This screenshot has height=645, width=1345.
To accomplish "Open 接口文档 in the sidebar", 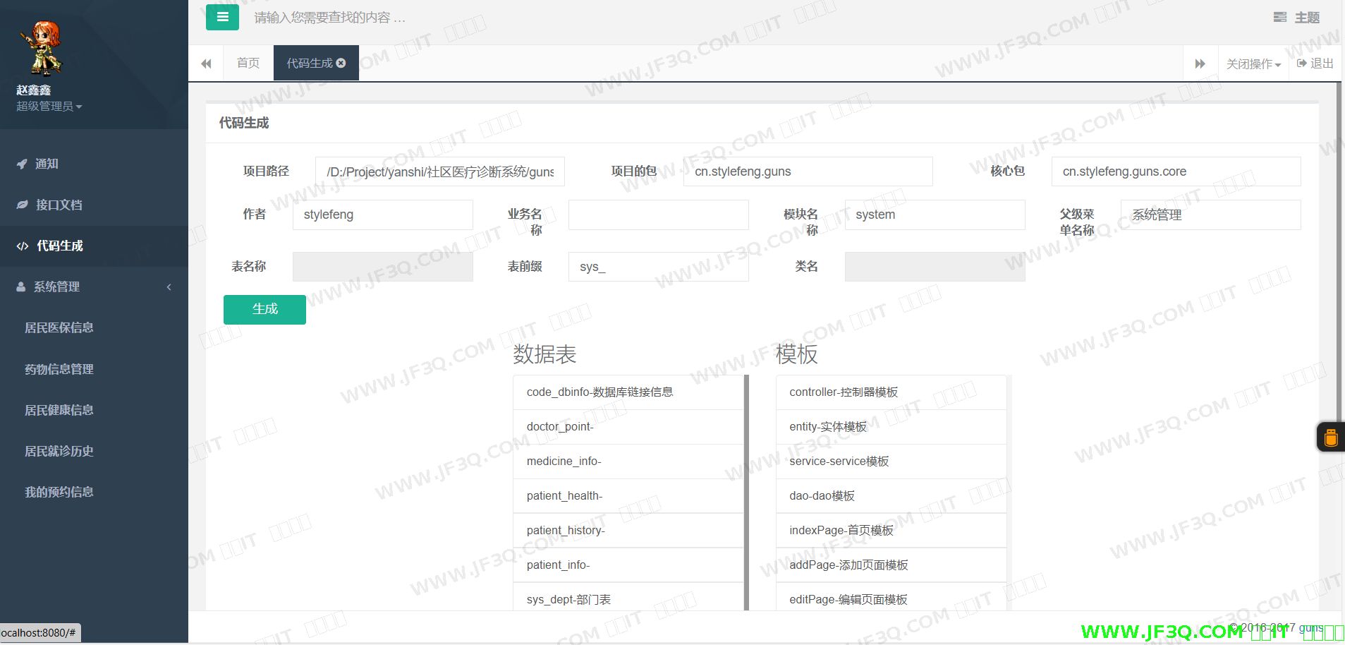I will point(59,205).
